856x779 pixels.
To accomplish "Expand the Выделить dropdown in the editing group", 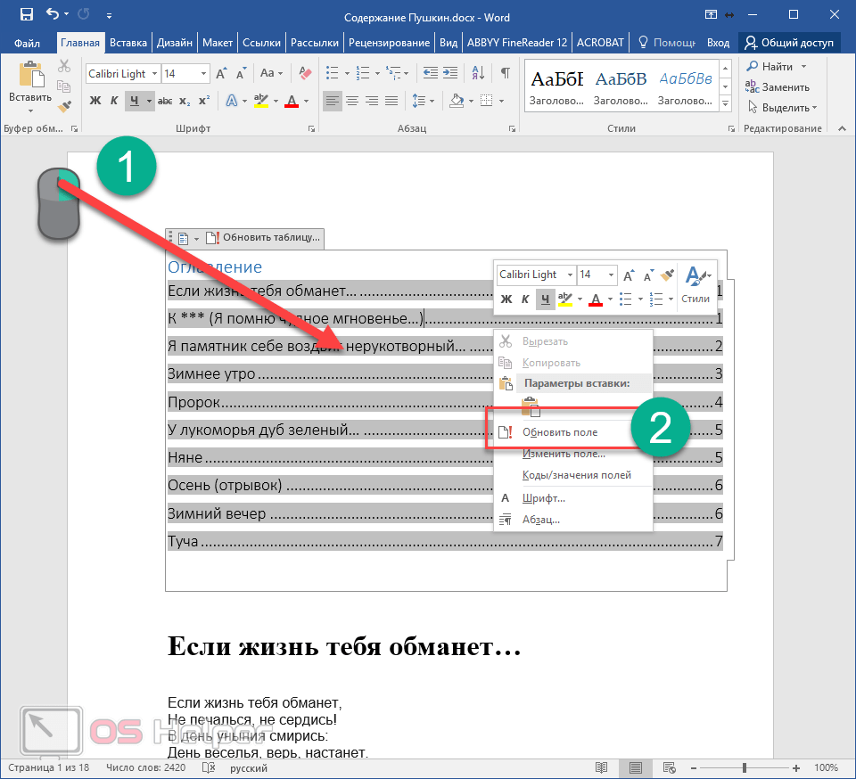I will pos(813,108).
